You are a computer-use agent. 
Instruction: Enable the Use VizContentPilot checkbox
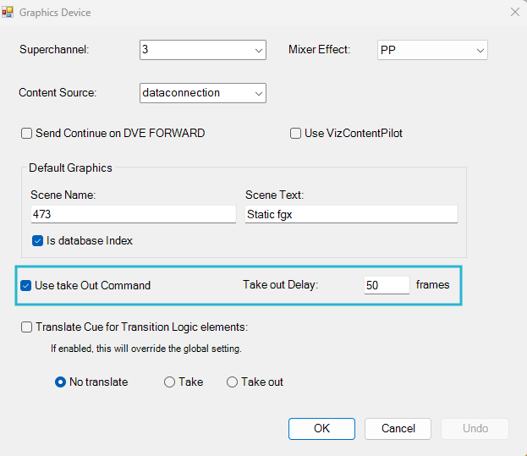click(295, 133)
